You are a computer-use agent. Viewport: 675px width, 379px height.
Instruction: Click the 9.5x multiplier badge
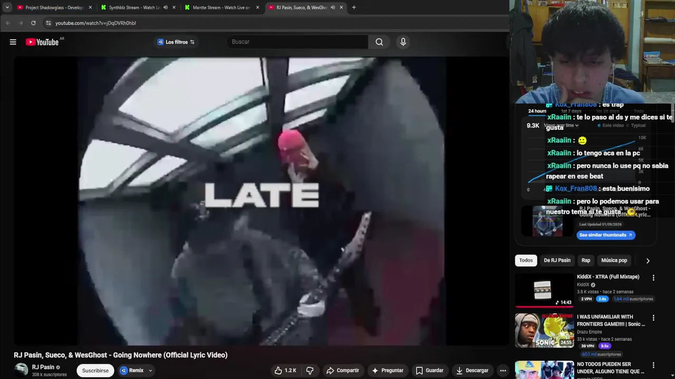point(605,346)
